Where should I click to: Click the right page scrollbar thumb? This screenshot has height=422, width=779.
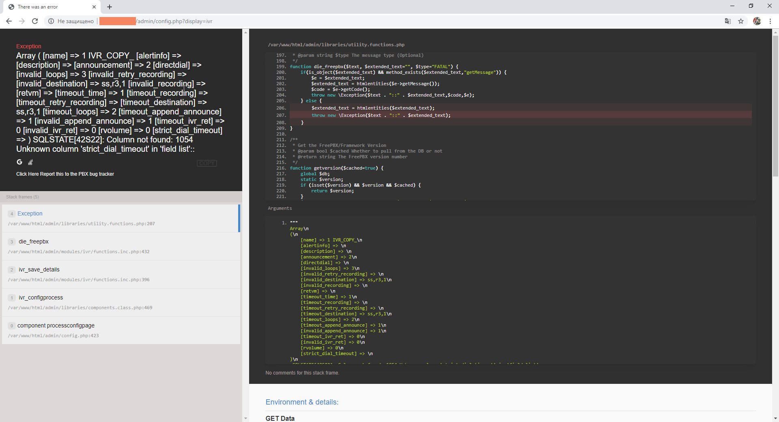775,105
